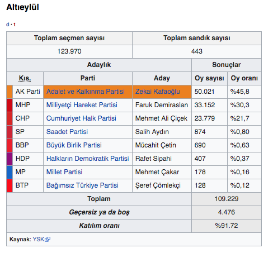The width and height of the screenshot is (273, 253).
Task: Click the vote count 50.021
Action: point(204,92)
